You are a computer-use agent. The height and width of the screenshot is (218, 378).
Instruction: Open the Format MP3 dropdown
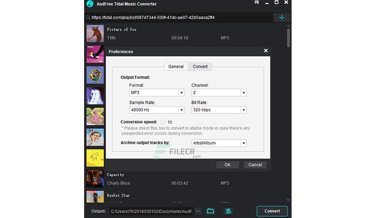click(157, 93)
